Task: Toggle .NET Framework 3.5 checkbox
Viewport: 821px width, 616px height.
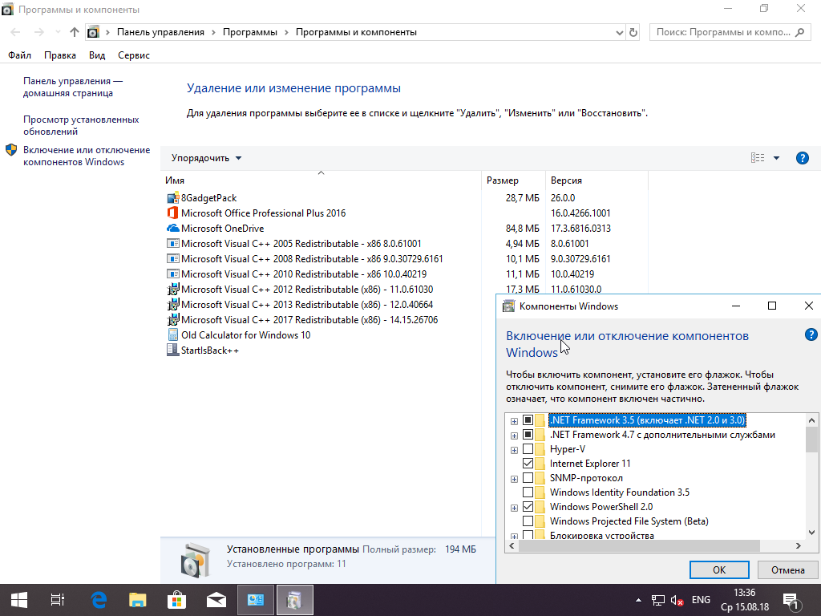Action: point(528,420)
